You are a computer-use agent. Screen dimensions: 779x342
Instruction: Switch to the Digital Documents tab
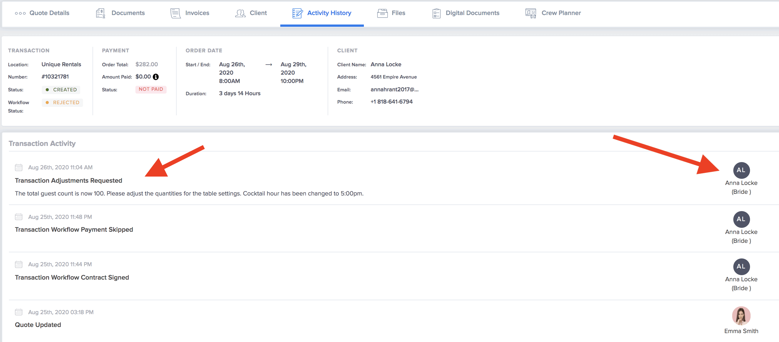coord(466,13)
